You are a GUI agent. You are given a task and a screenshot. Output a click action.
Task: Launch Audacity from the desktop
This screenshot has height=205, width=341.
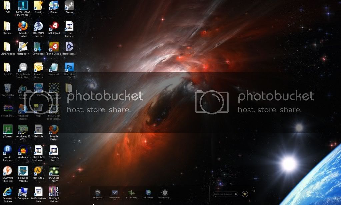(x=23, y=150)
